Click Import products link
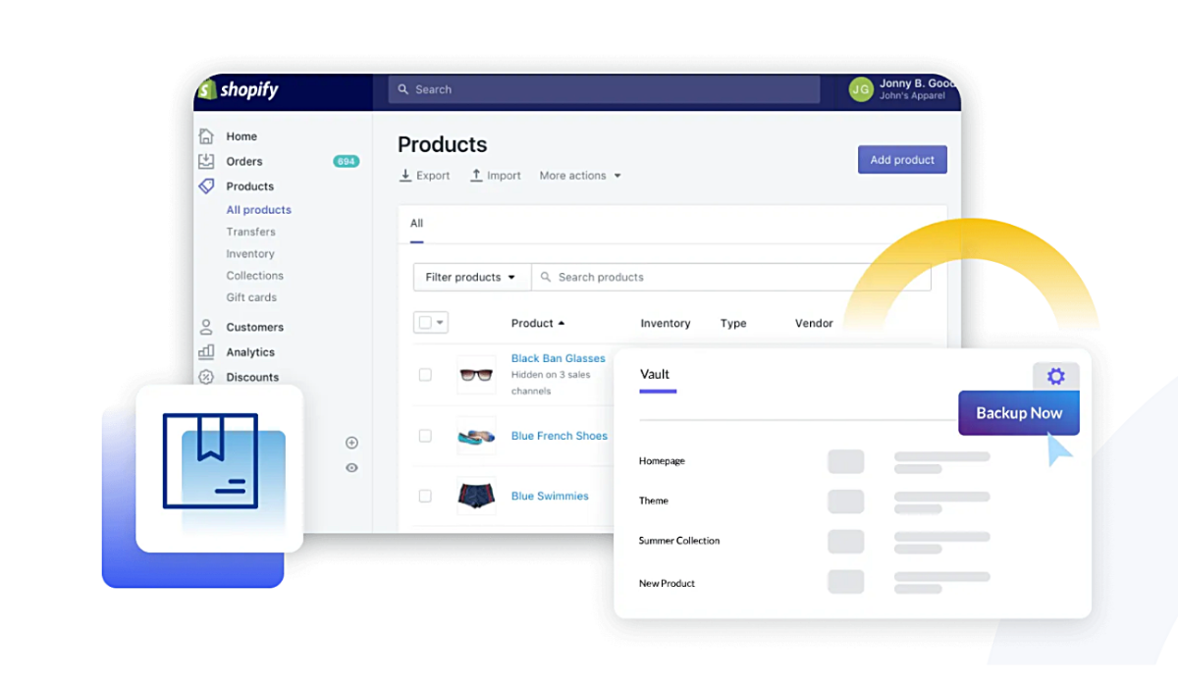 495,176
